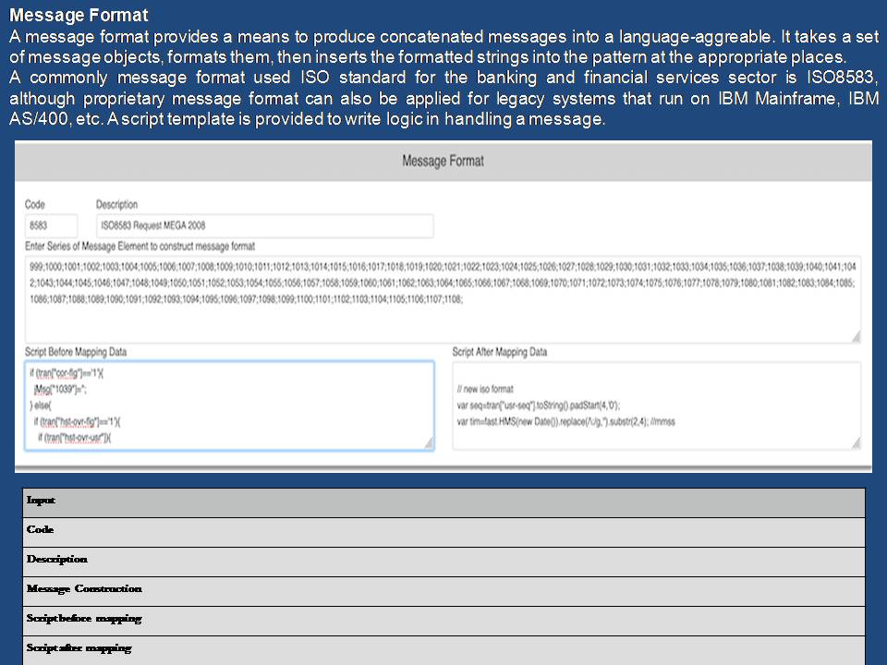Click the 'Script After Mapping Data' label
Screen dimensions: 887x665
[x=499, y=352]
